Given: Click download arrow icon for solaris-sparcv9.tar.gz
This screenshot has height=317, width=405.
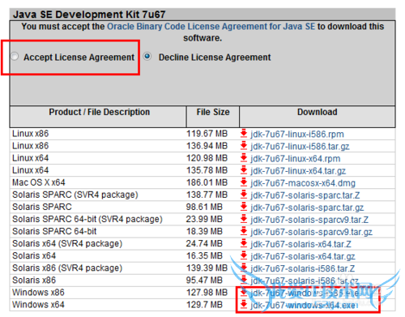Looking at the screenshot, I should 244,231.
